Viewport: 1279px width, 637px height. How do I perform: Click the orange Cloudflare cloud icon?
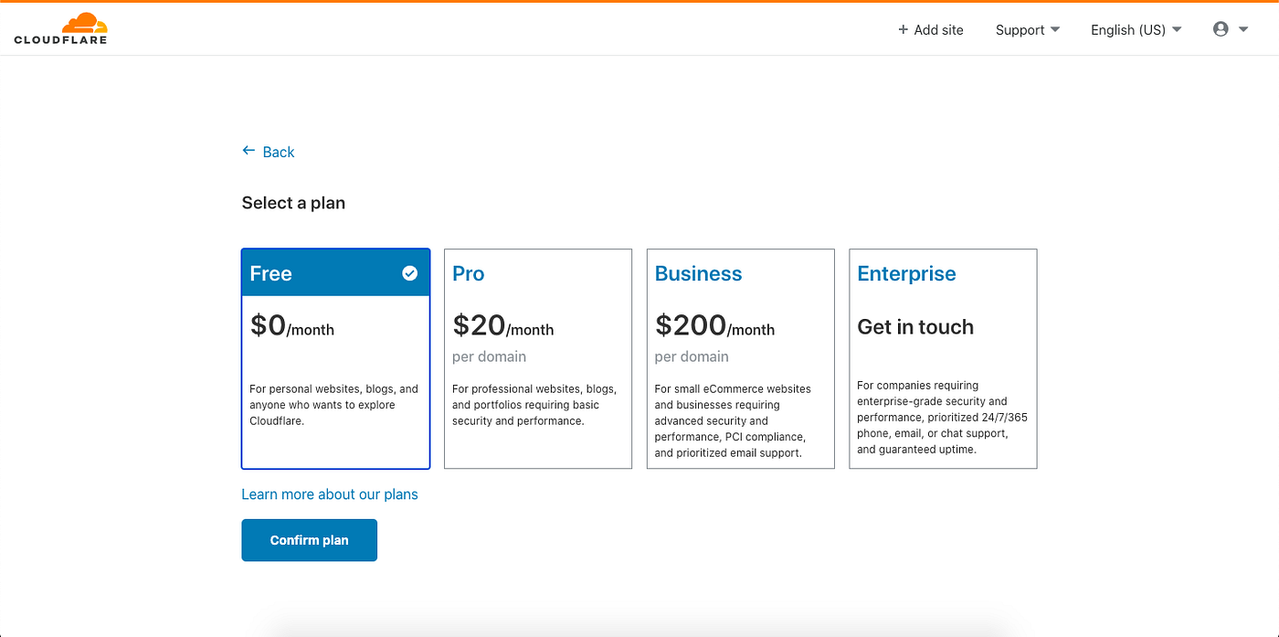tap(85, 20)
